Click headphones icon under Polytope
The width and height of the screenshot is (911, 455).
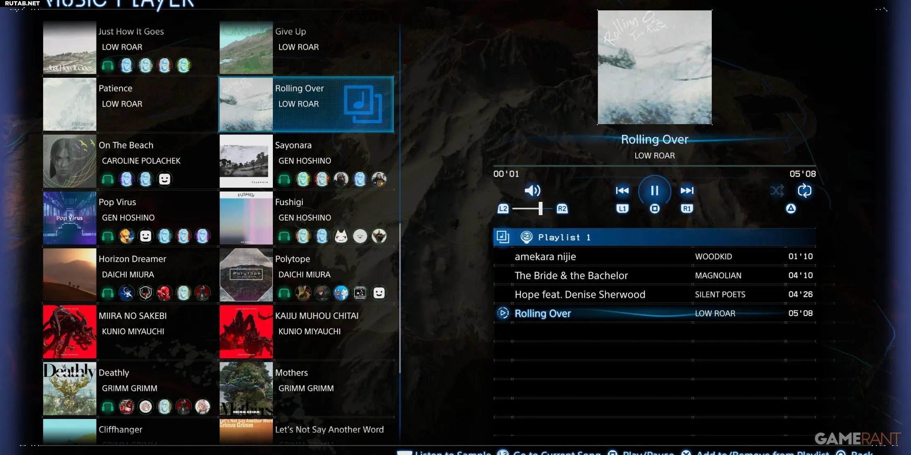point(284,293)
